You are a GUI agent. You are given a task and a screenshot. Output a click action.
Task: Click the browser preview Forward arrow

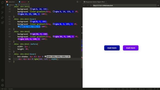click(x=87, y=5)
